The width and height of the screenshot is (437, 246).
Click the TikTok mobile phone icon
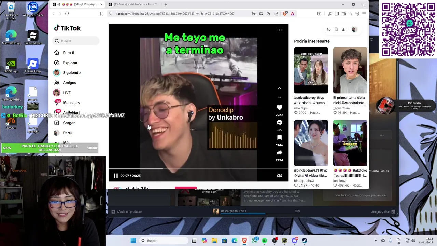tap(336, 29)
